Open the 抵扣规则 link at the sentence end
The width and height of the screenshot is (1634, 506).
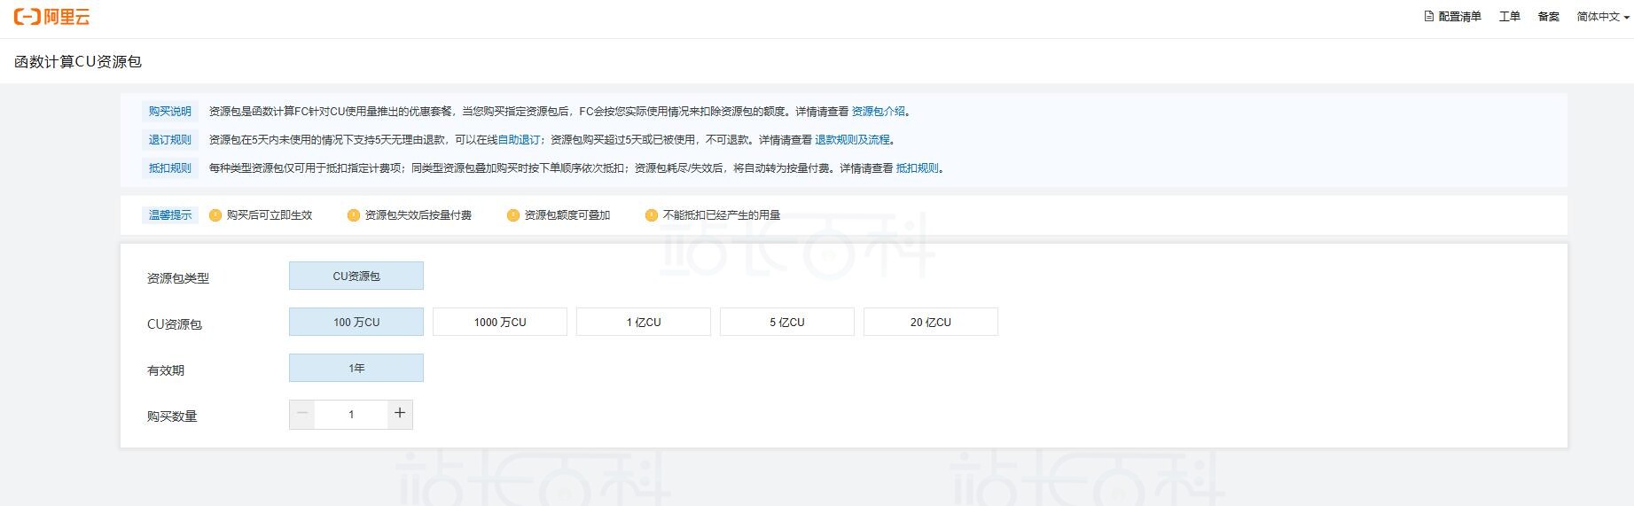917,168
